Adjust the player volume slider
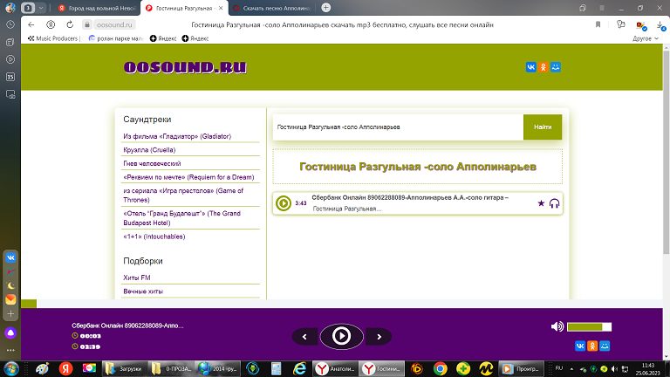Screen dimensions: 670x377 589,327
